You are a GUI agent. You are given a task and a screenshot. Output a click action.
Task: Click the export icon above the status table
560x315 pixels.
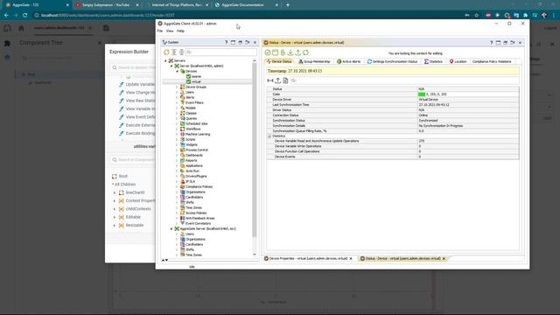(x=278, y=80)
